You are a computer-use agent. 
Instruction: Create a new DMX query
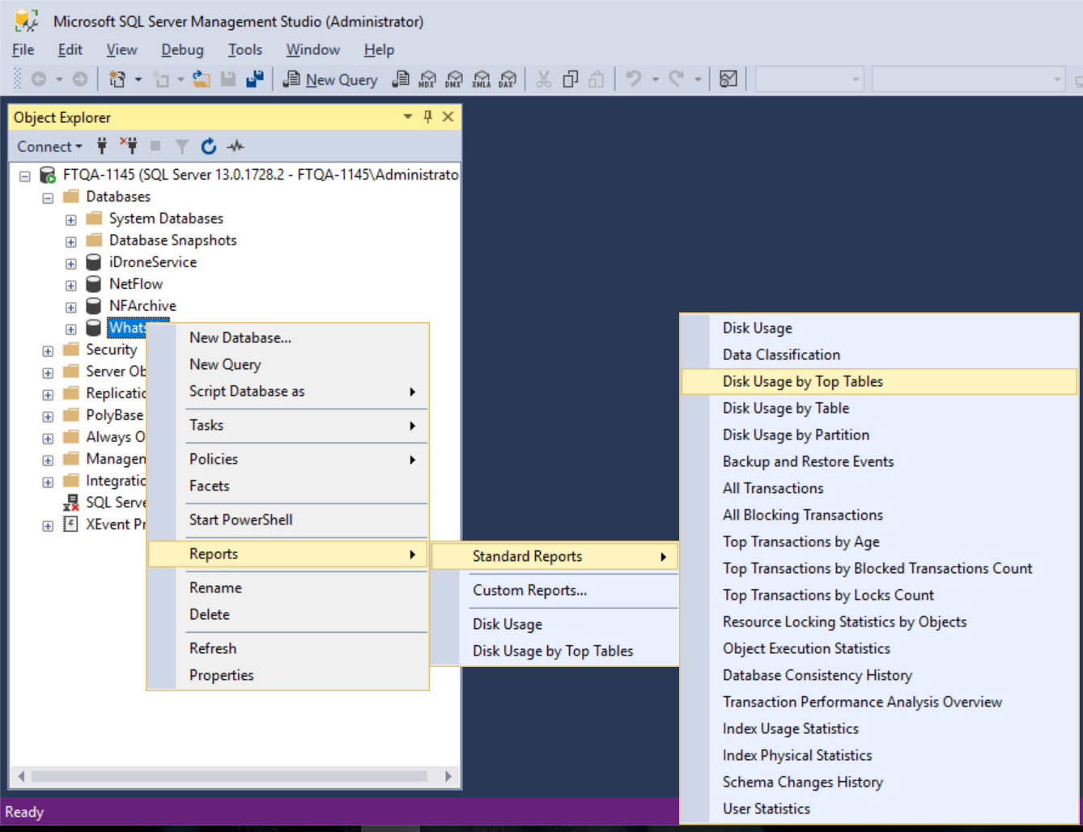point(454,79)
